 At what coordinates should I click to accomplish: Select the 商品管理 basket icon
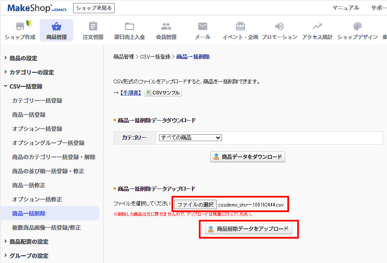coord(56,27)
